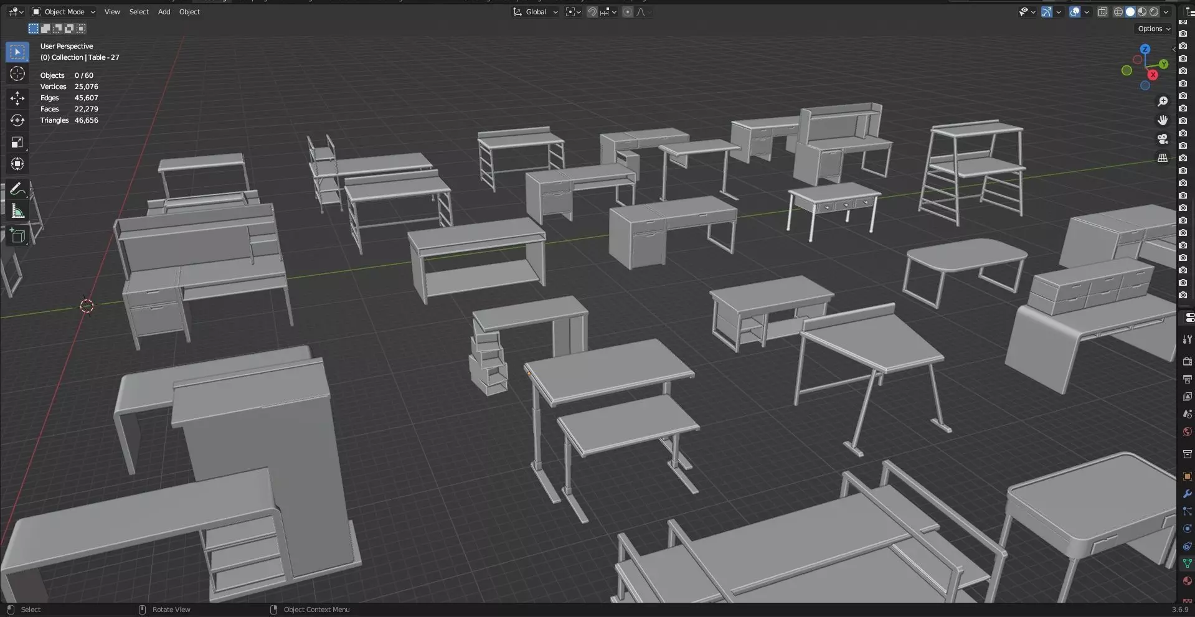Toggle proportional editing button
Viewport: 1195px width, 617px height.
pos(628,12)
